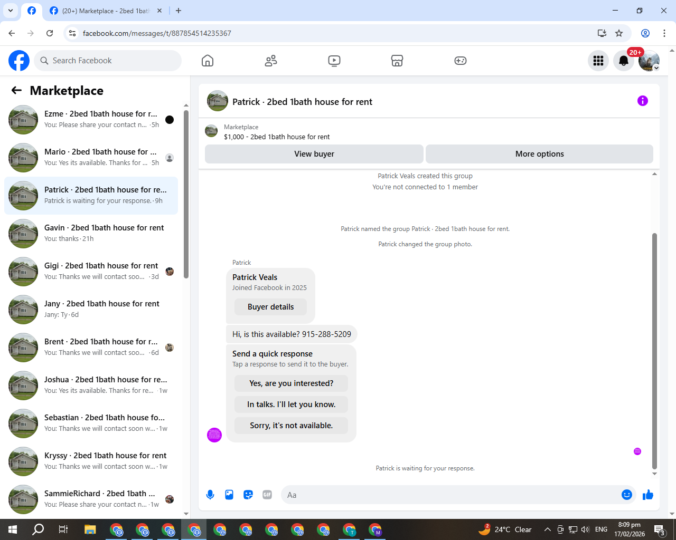Open Windows taskbar search
The image size is (676, 540).
pos(38,529)
